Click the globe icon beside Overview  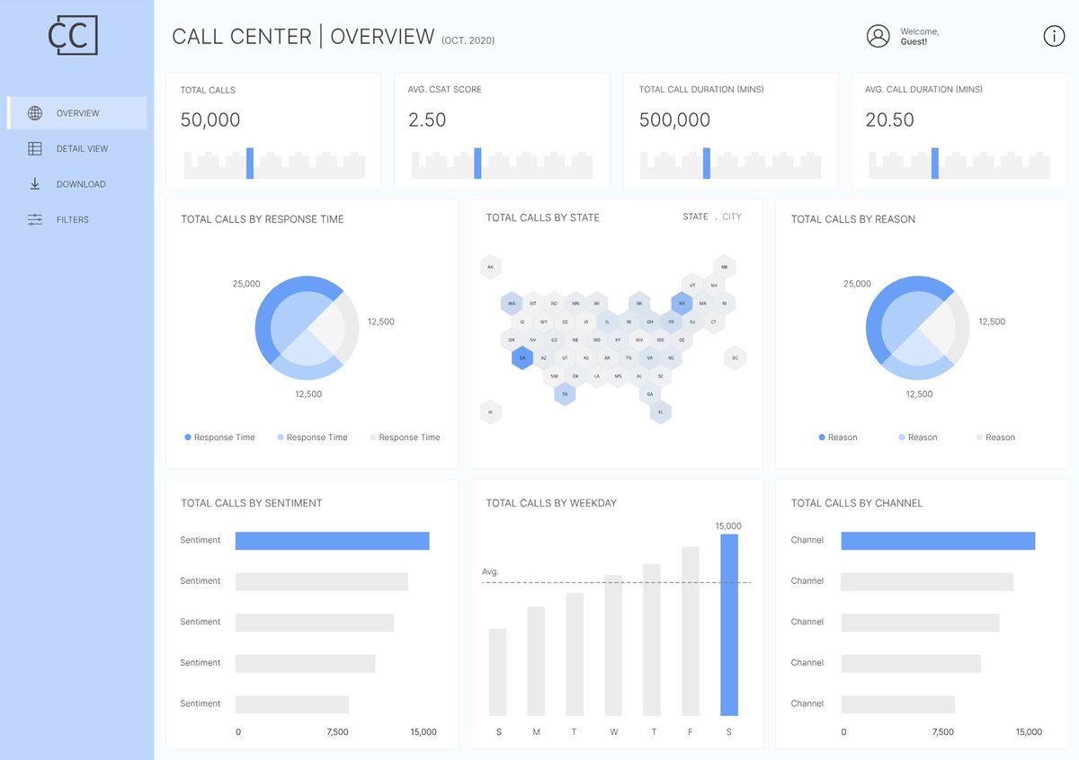[35, 113]
